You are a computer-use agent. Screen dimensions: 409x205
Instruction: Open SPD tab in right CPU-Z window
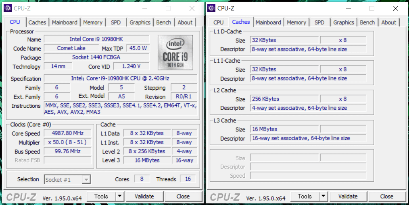319,23
